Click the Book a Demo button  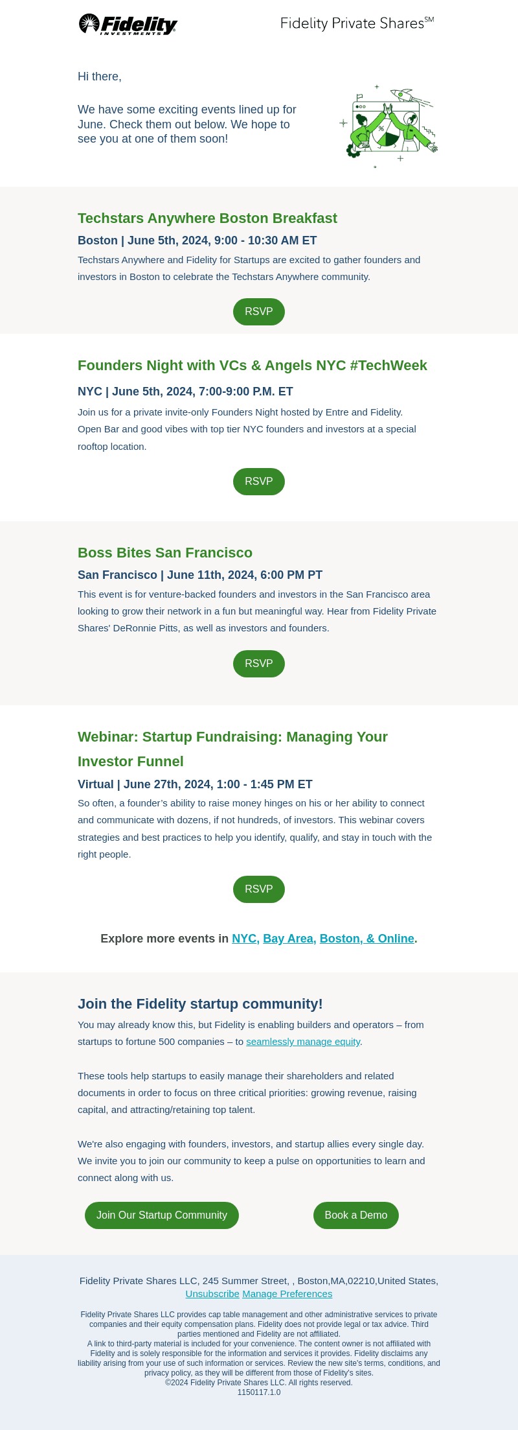coord(356,1215)
